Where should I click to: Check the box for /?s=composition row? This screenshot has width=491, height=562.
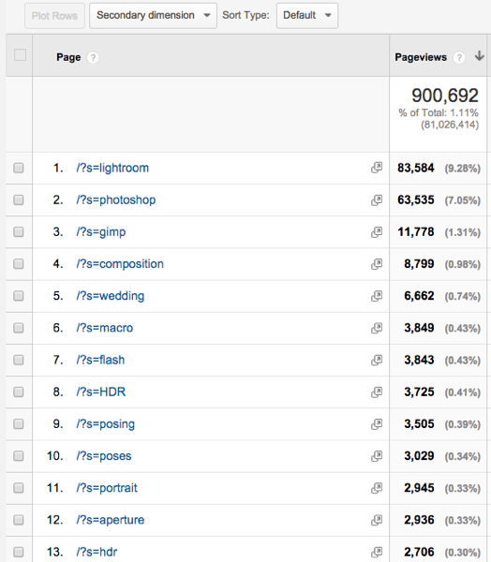(19, 264)
